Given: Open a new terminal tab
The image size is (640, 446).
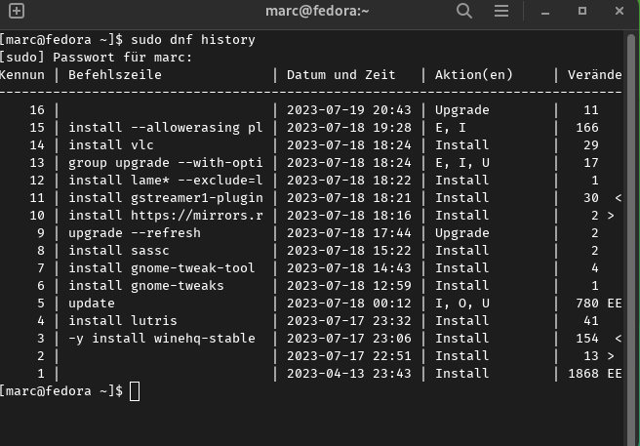Looking at the screenshot, I should point(17,11).
